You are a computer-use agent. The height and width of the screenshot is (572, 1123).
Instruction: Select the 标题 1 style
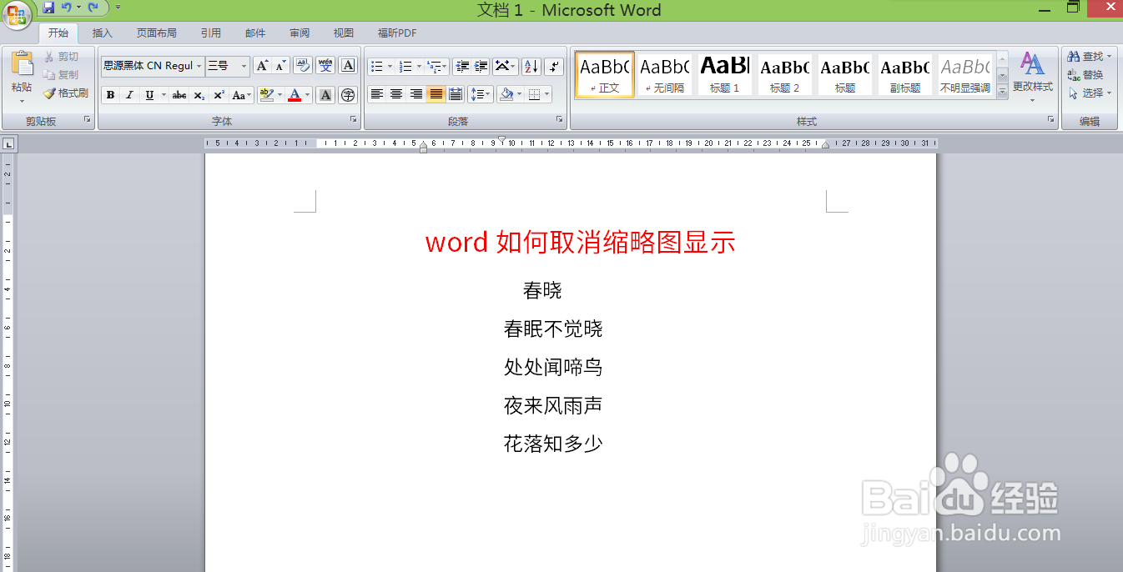(x=724, y=75)
